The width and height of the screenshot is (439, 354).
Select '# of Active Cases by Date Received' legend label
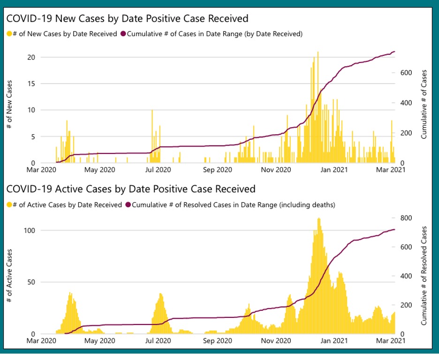pos(67,205)
